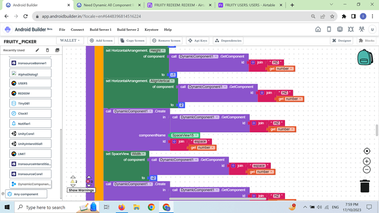Viewport: 379px width, 213px height.
Task: Open the Build Server 1 menu
Action: (101, 30)
